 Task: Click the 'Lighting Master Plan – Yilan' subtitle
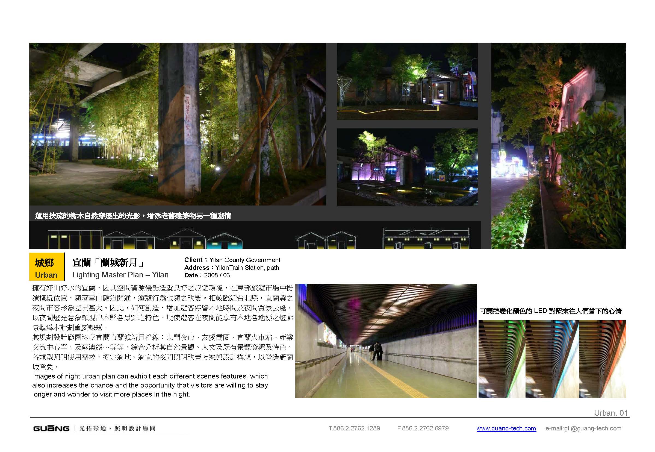120,275
